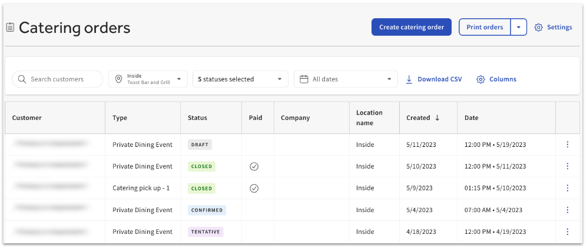Image resolution: width=587 pixels, height=248 pixels.
Task: Open three-dot menu for the TENTATIVE order
Action: click(567, 232)
